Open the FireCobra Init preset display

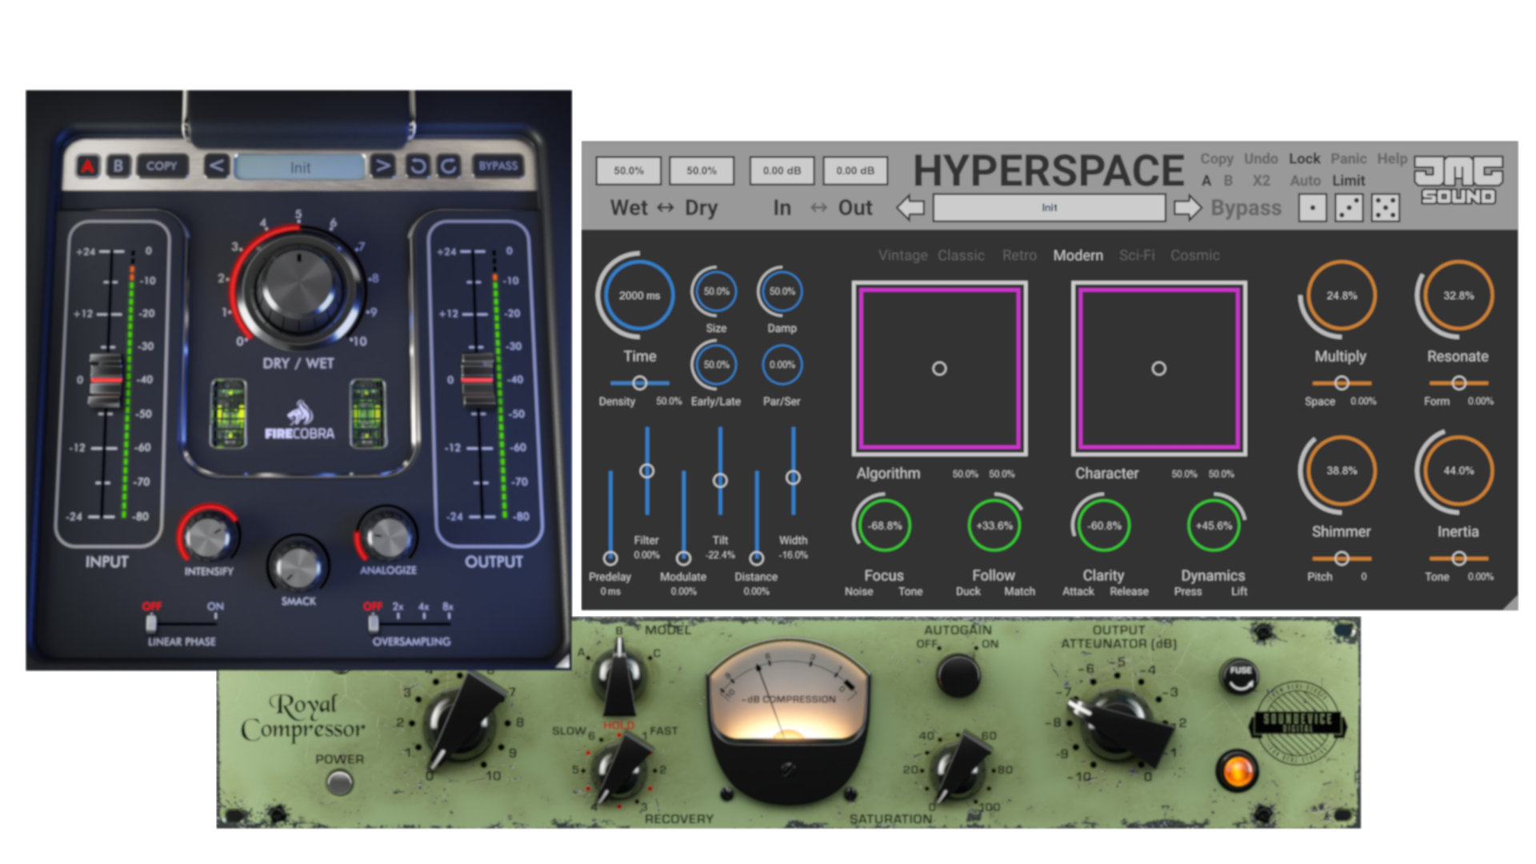click(x=300, y=167)
